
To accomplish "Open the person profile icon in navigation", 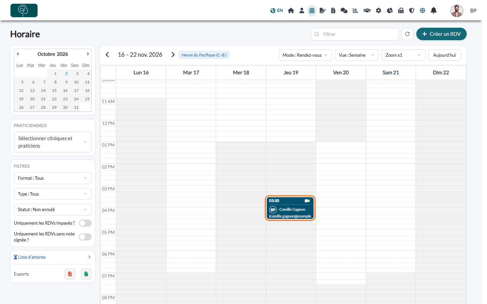I will pyautogui.click(x=302, y=10).
